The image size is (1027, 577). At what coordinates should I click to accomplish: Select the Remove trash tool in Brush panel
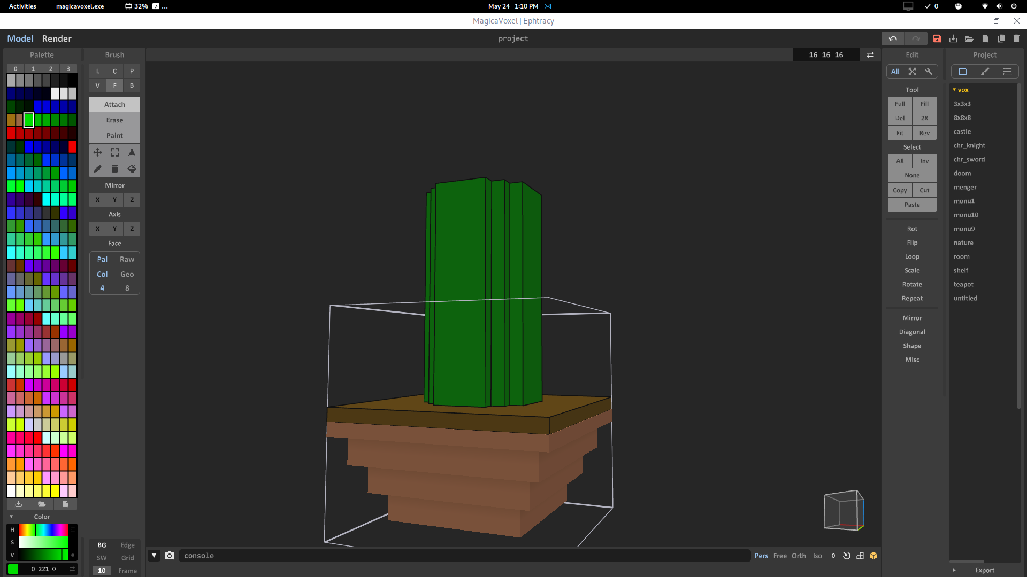coord(114,169)
